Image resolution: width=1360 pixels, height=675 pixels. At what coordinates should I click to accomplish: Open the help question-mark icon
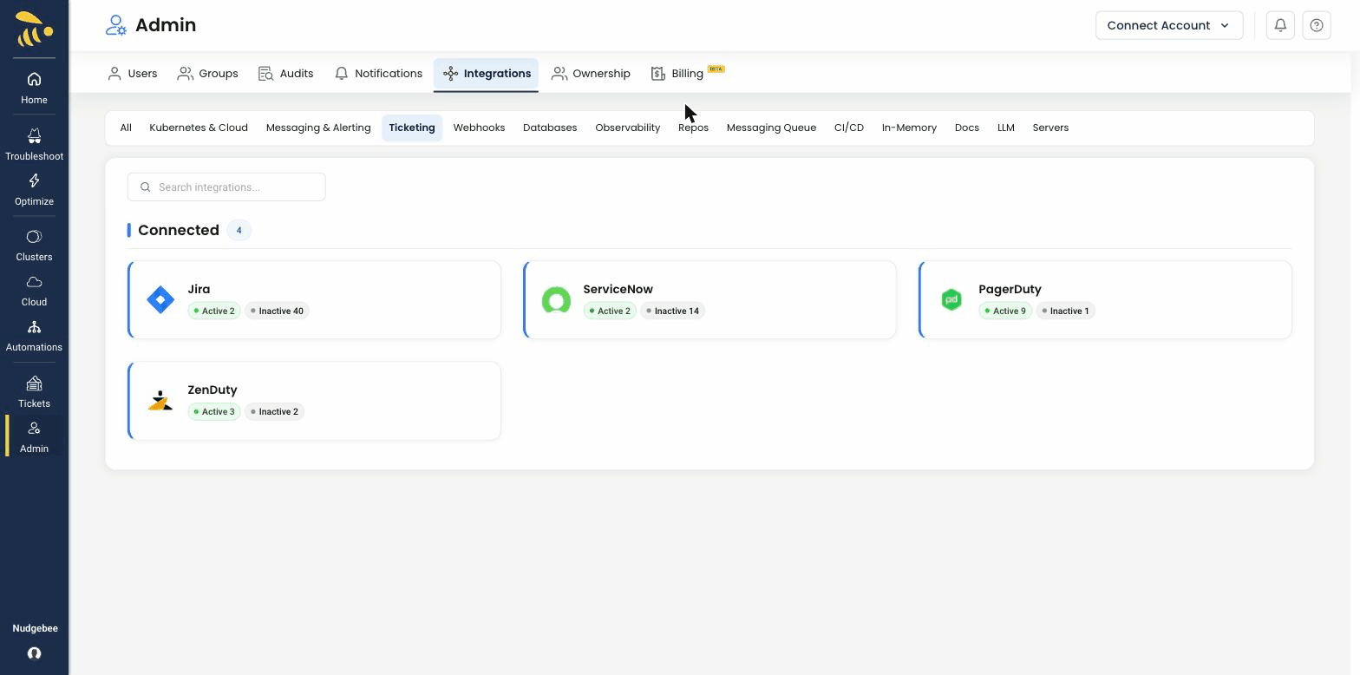pos(1317,25)
